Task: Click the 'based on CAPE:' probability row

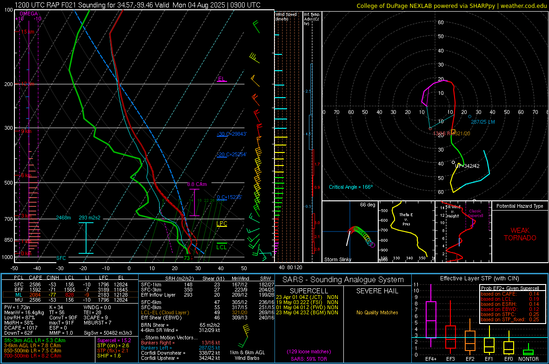Action: (x=510, y=294)
